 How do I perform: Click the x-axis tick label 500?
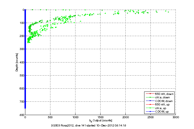[50, 117]
